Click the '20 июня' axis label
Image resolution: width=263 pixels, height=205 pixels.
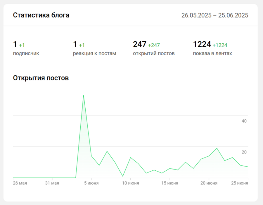pos(209,183)
